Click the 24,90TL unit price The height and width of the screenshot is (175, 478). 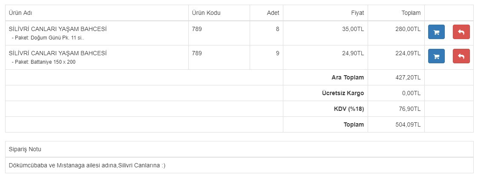(353, 53)
